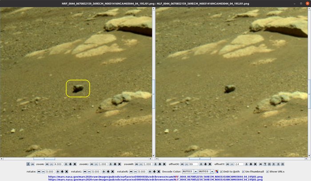Screen dimensions: 311x181
Task: Click the dark rock in the right image
Action: tap(230, 89)
